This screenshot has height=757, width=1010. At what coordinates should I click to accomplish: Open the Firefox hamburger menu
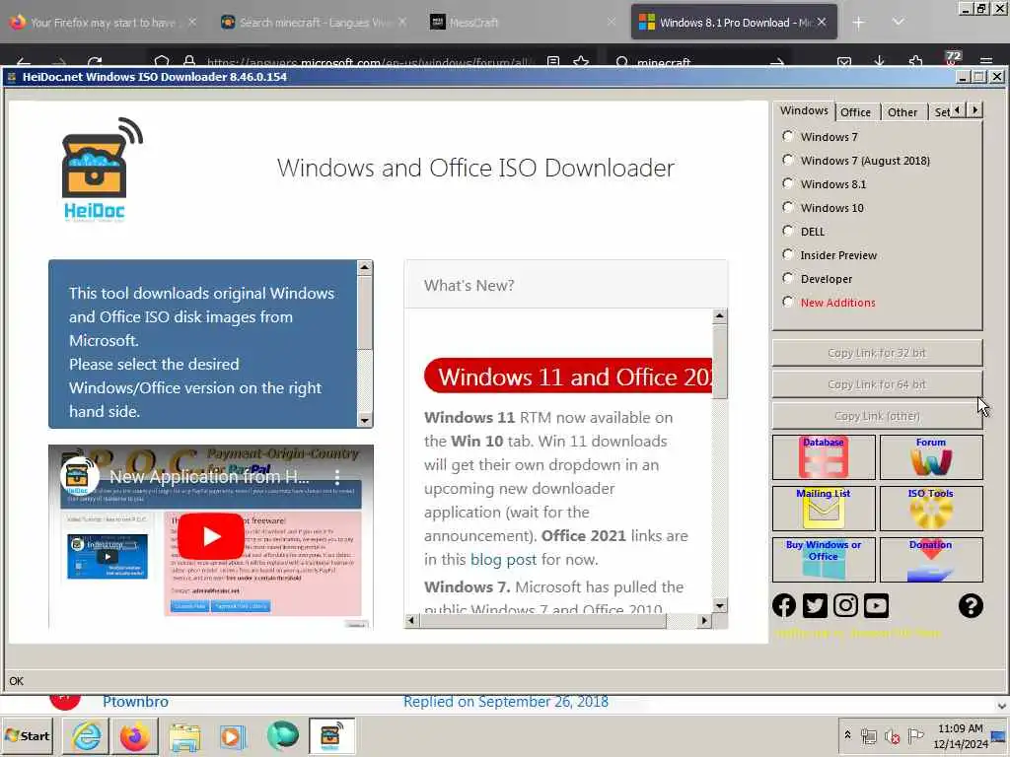pos(986,61)
